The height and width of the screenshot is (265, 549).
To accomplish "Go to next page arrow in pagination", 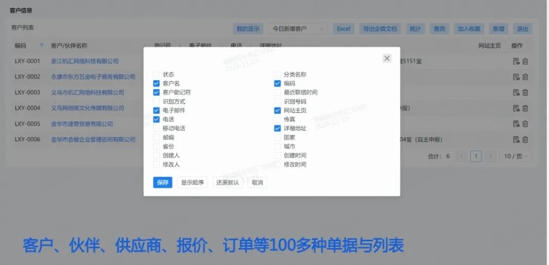I will pos(490,156).
